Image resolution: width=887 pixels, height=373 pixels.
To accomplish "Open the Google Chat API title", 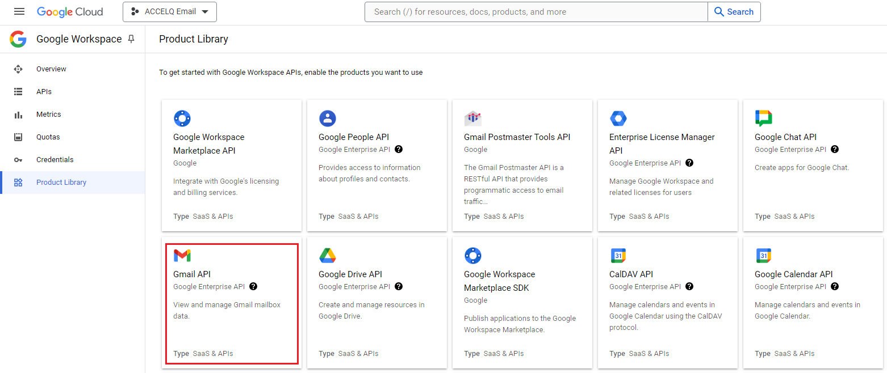I will [x=785, y=137].
